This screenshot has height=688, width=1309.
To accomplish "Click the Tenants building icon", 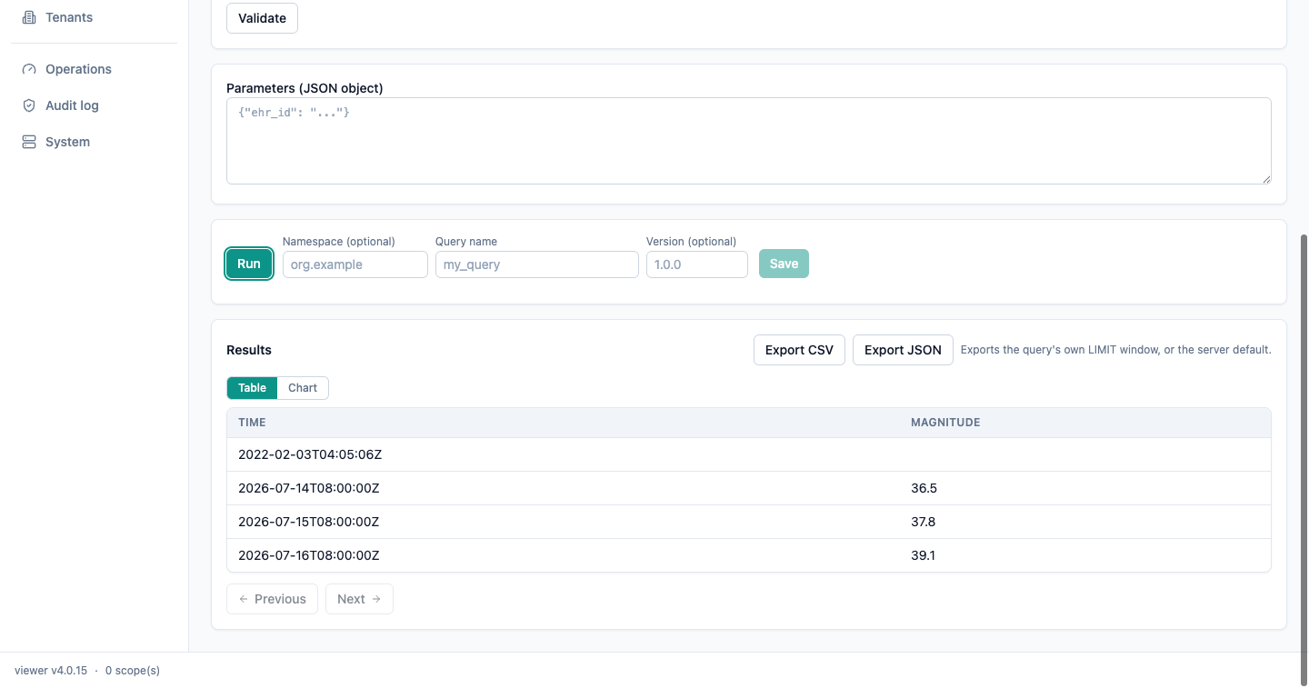I will click(x=29, y=17).
